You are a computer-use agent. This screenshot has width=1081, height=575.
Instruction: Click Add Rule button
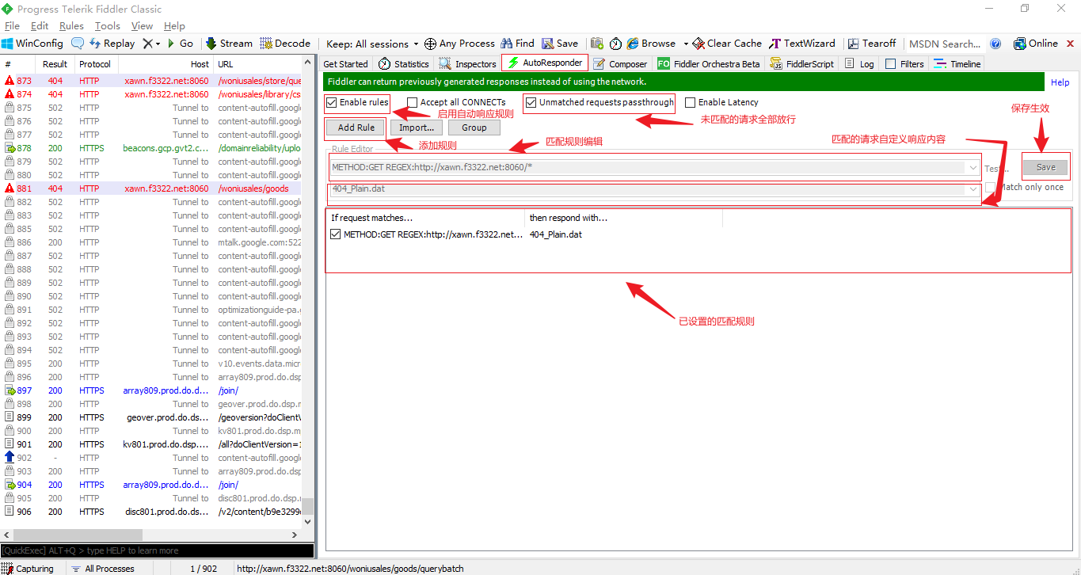click(x=356, y=128)
